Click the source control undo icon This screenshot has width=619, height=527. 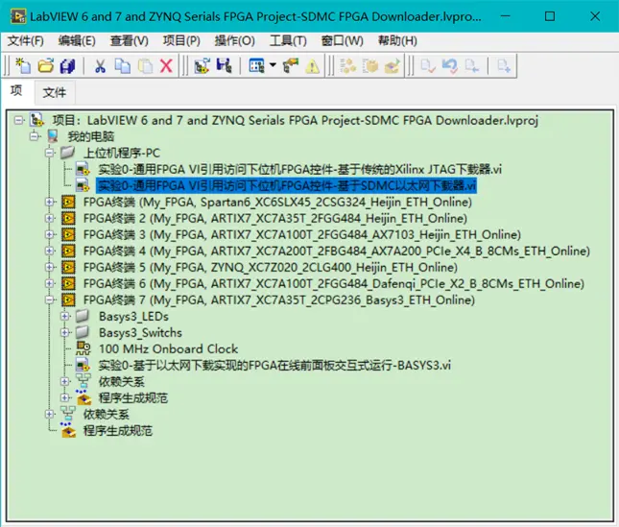(450, 65)
